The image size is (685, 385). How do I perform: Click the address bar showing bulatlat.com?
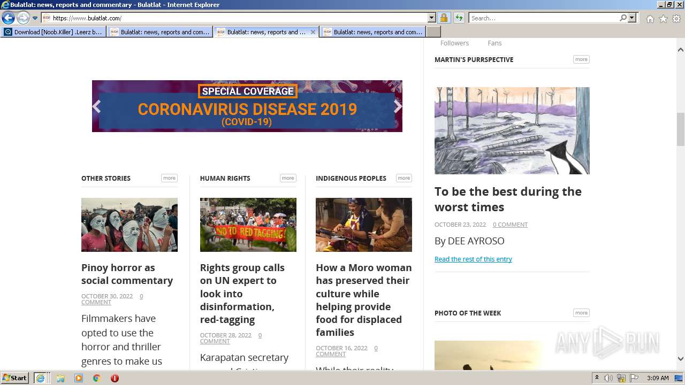[234, 18]
